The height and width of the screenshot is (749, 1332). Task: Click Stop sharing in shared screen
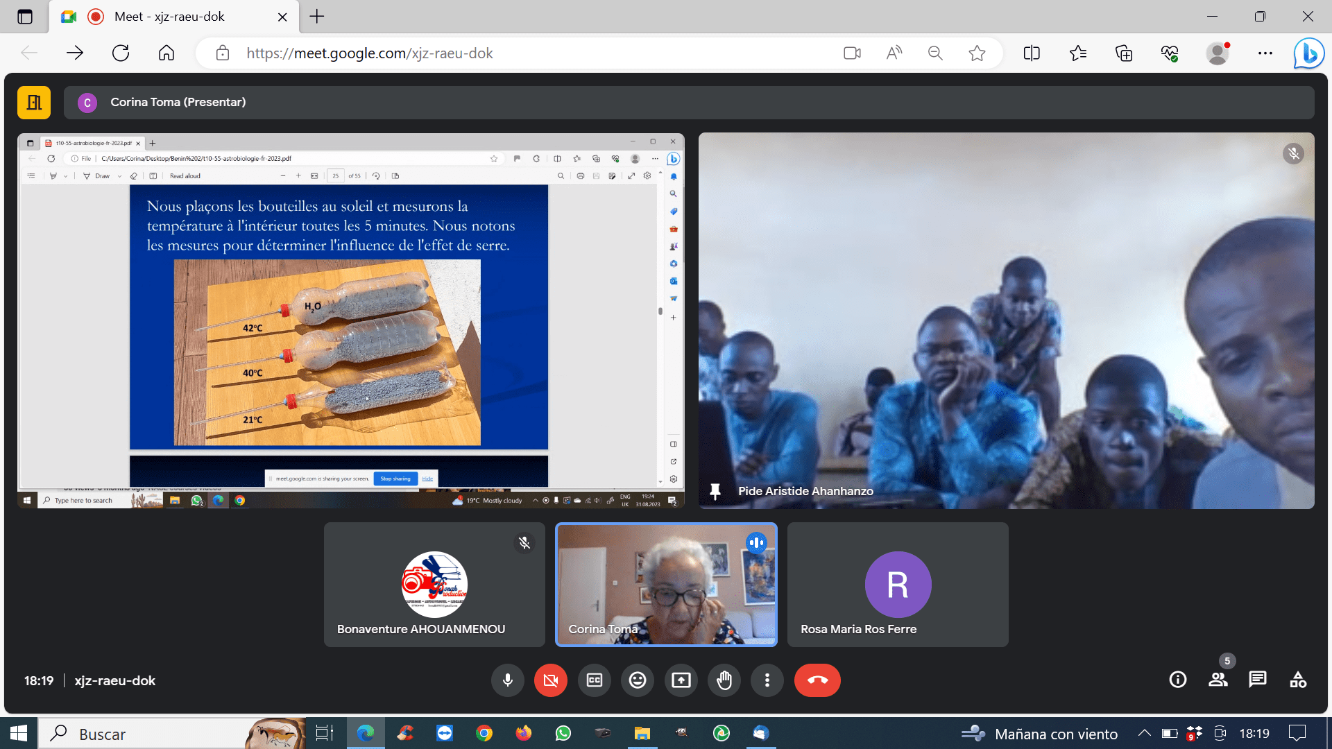(x=395, y=479)
